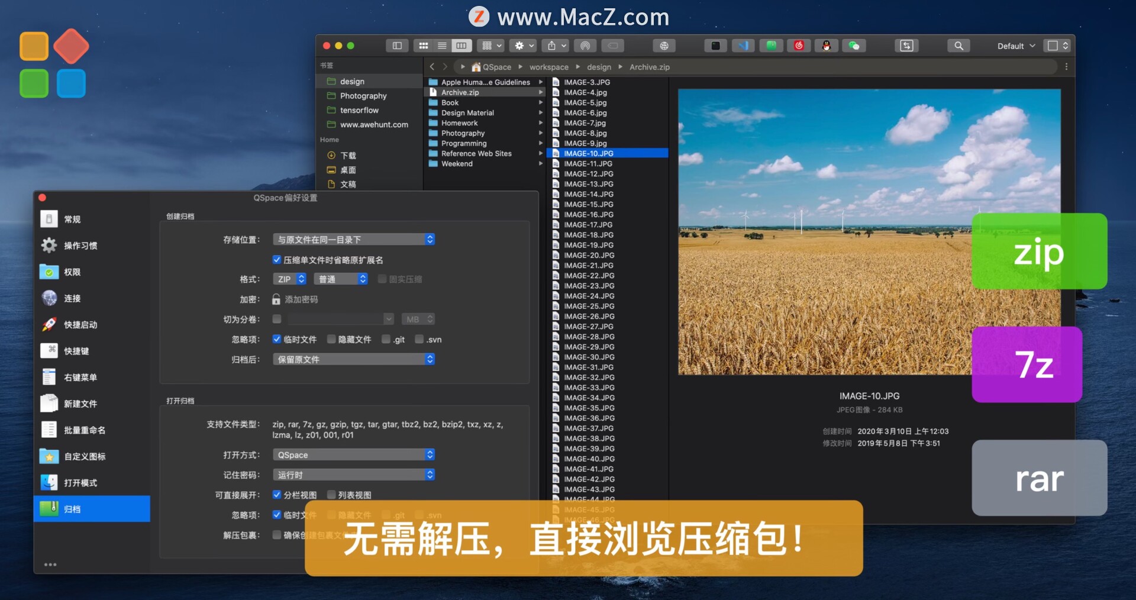
Task: Open ZIP format dropdown
Action: (289, 279)
